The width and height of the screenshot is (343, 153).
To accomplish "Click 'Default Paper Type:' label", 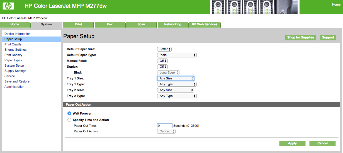I will [x=81, y=55].
